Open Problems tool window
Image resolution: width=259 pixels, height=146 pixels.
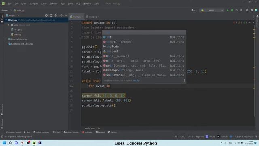[87, 133]
